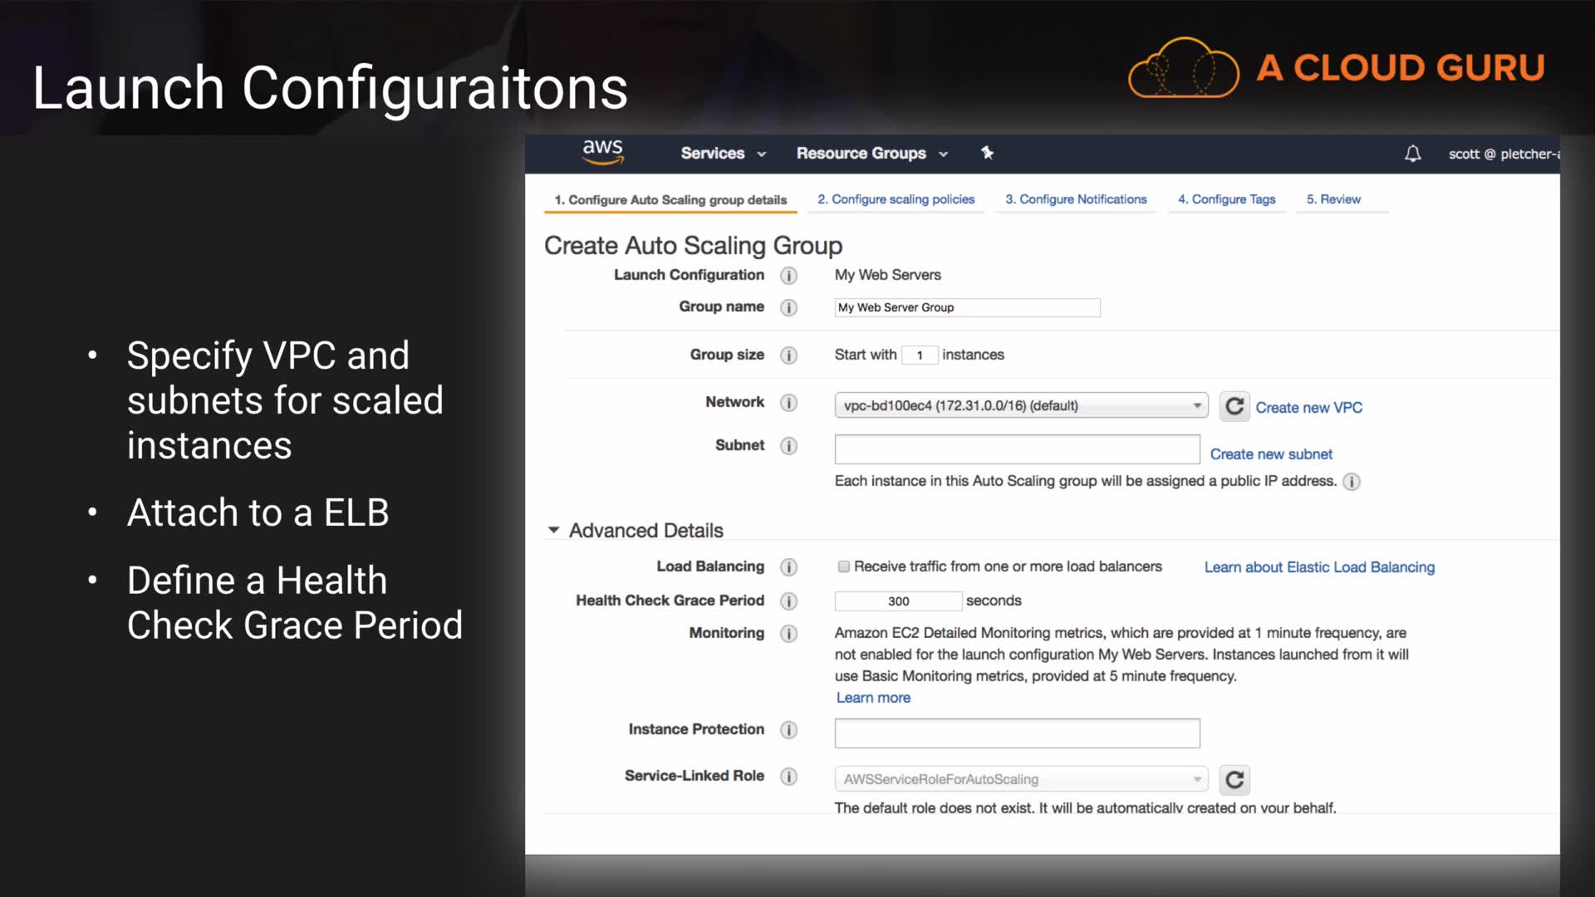This screenshot has height=897, width=1595.
Task: Open the Network VPC dropdown
Action: (x=1021, y=405)
